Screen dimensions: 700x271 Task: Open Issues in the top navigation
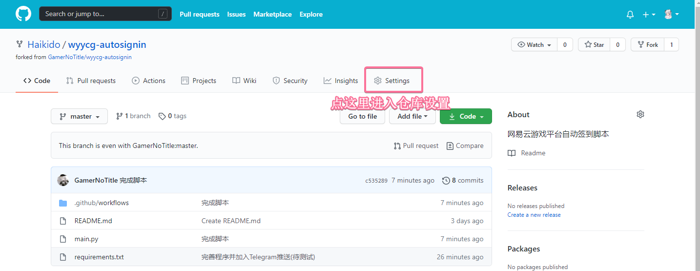tap(236, 14)
